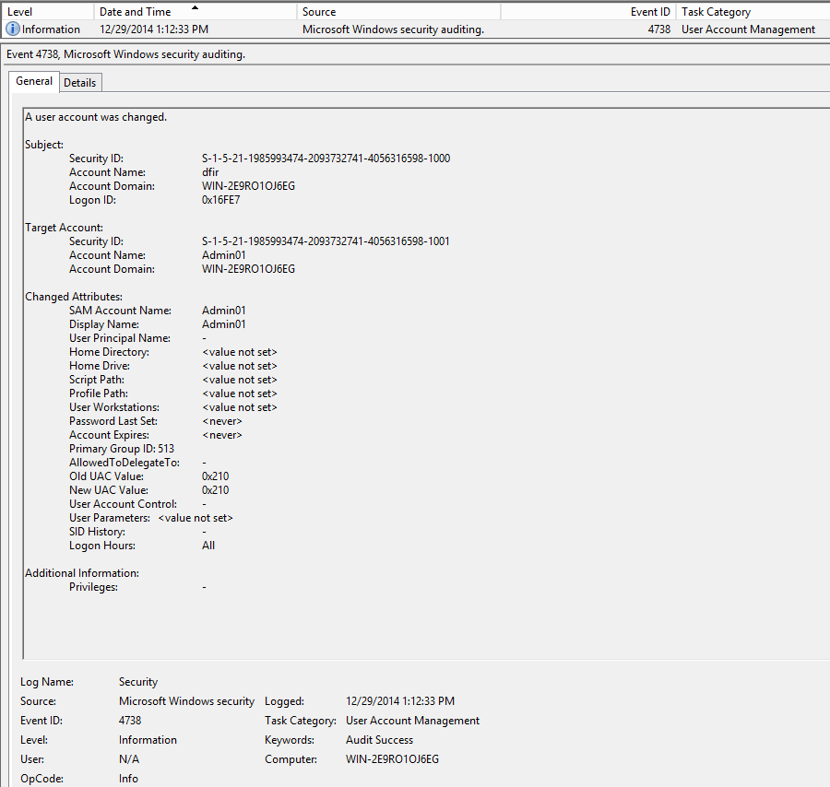Click the Computer value in the bottom panel
Screen dimensions: 830x787
click(x=392, y=759)
